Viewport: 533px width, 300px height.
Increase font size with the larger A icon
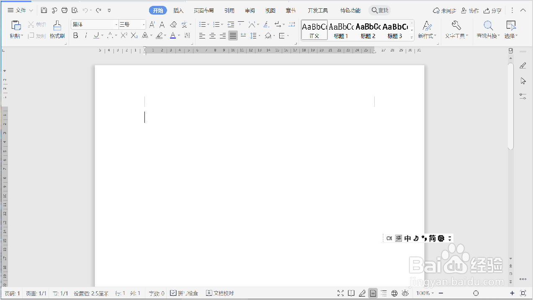point(152,25)
